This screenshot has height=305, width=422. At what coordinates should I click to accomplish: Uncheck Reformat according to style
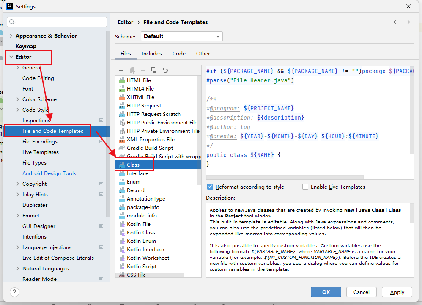tap(210, 187)
